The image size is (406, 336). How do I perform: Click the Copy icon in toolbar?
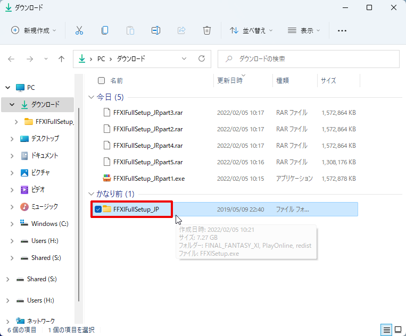[105, 30]
